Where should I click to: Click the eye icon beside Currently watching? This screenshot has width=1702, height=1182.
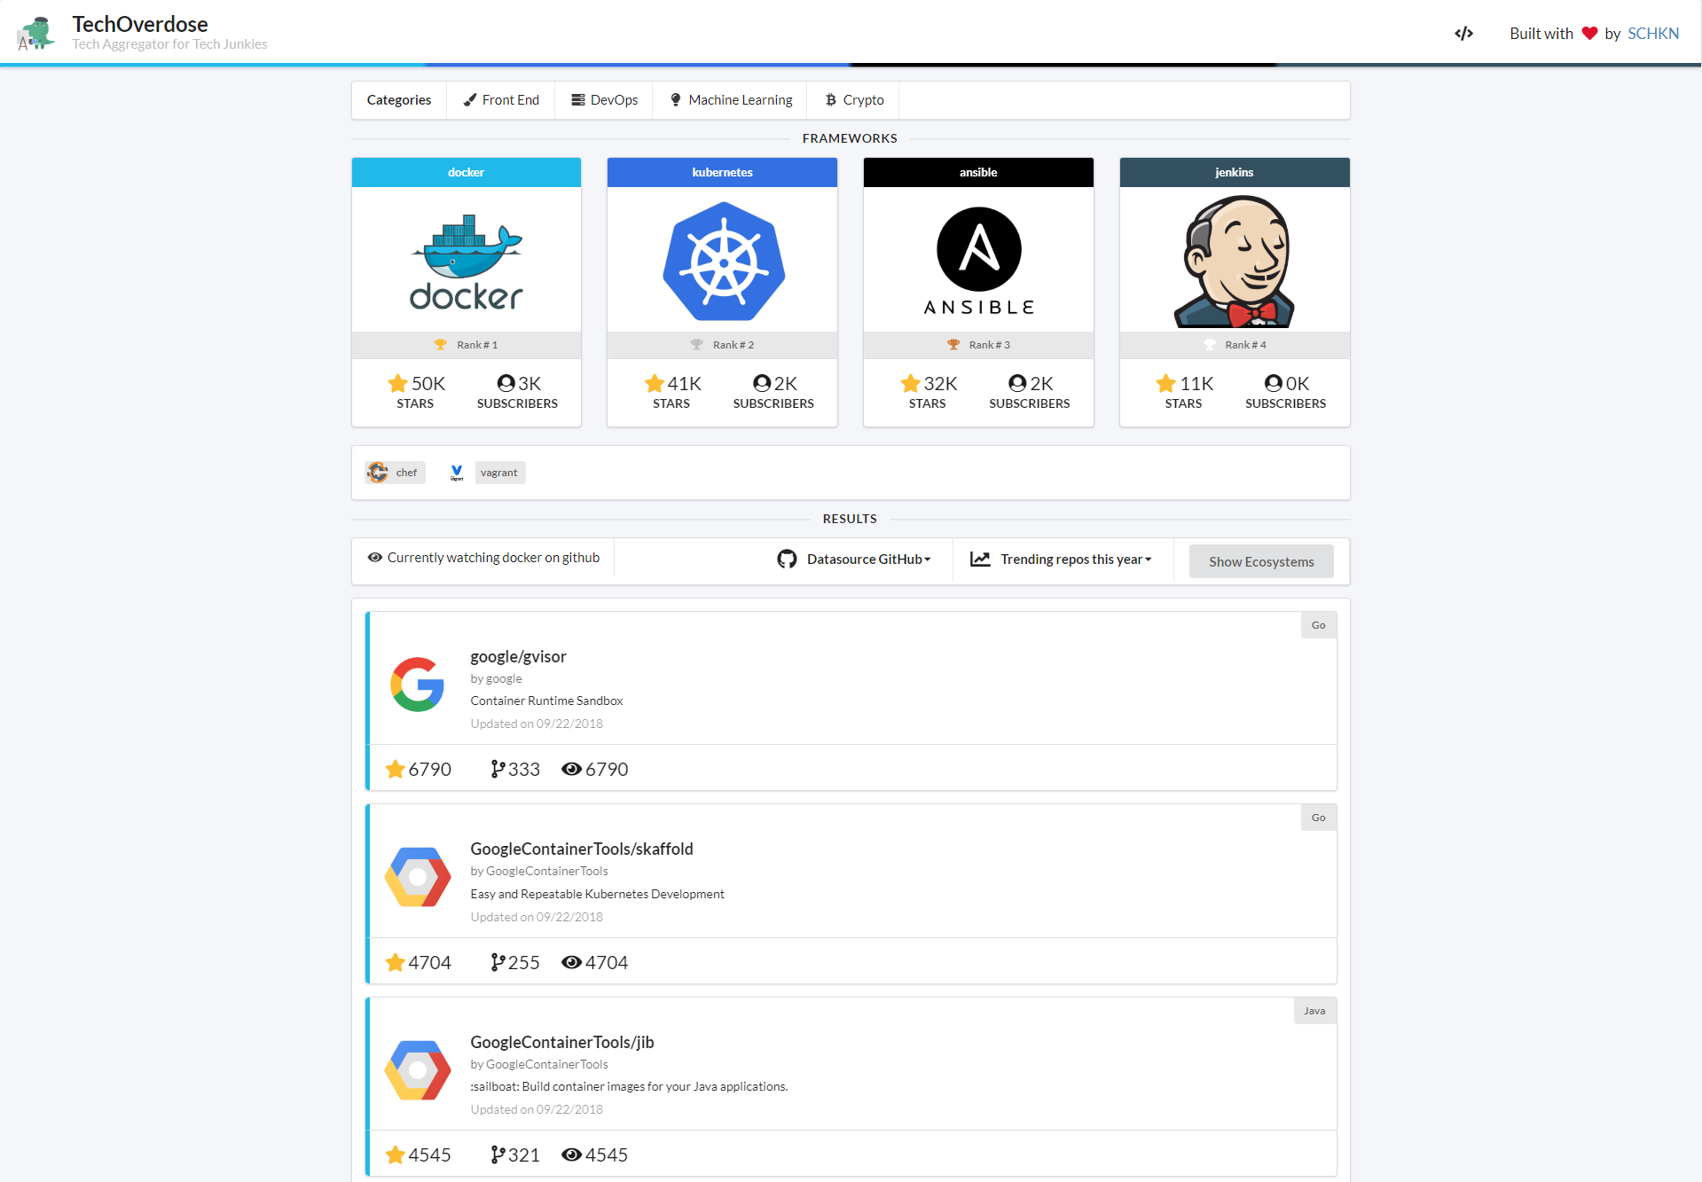coord(375,558)
